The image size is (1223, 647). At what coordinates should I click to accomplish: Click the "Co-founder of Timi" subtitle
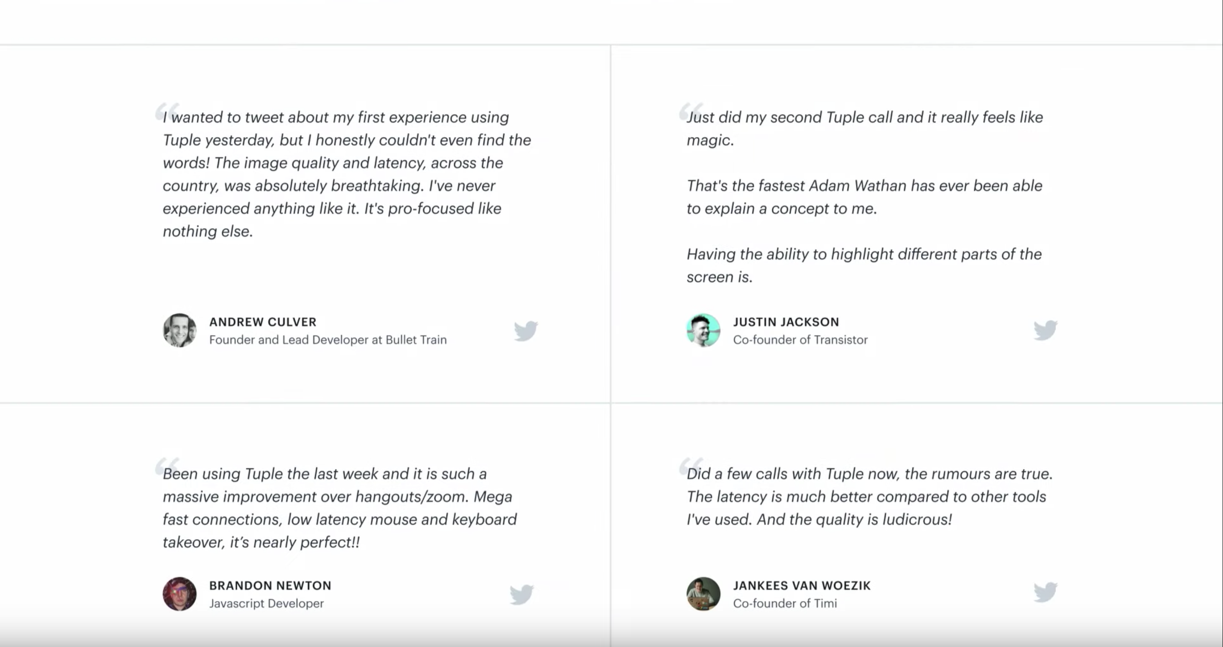[x=785, y=603]
